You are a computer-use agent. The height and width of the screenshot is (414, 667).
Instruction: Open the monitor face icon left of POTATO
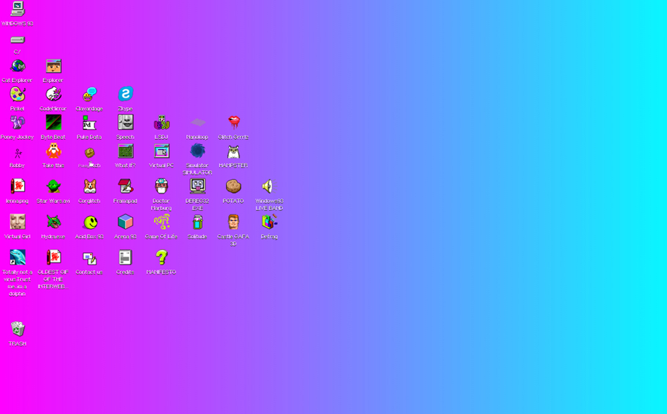(x=197, y=186)
